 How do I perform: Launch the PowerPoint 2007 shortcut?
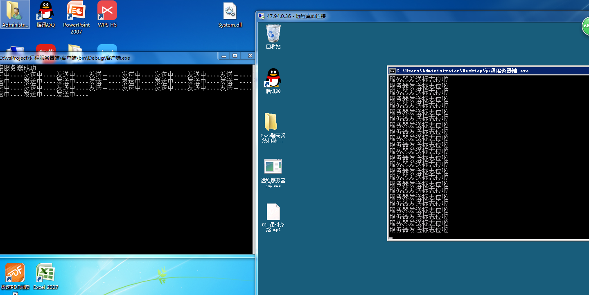[76, 18]
